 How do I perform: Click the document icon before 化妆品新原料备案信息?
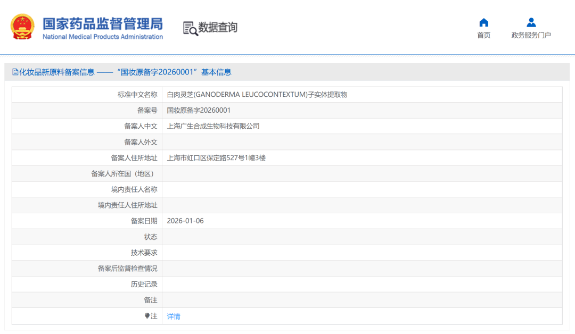[15, 71]
